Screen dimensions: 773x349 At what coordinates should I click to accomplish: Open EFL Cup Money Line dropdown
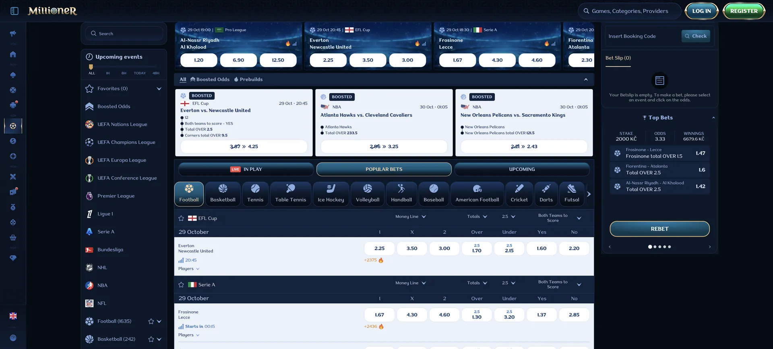coord(411,216)
